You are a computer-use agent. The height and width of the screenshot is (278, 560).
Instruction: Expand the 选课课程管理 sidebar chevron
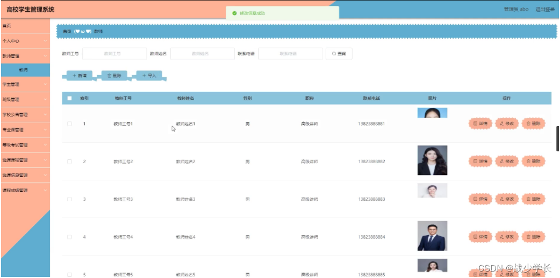(x=45, y=160)
